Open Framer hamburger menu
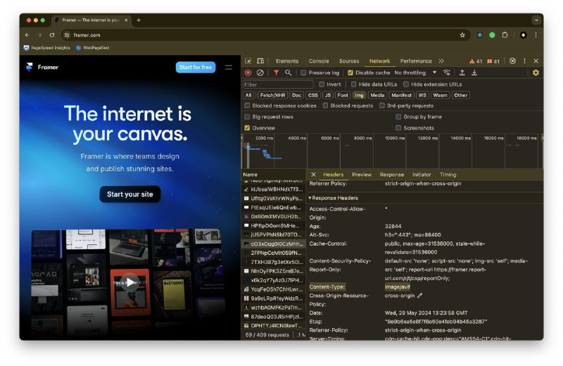 click(x=228, y=67)
